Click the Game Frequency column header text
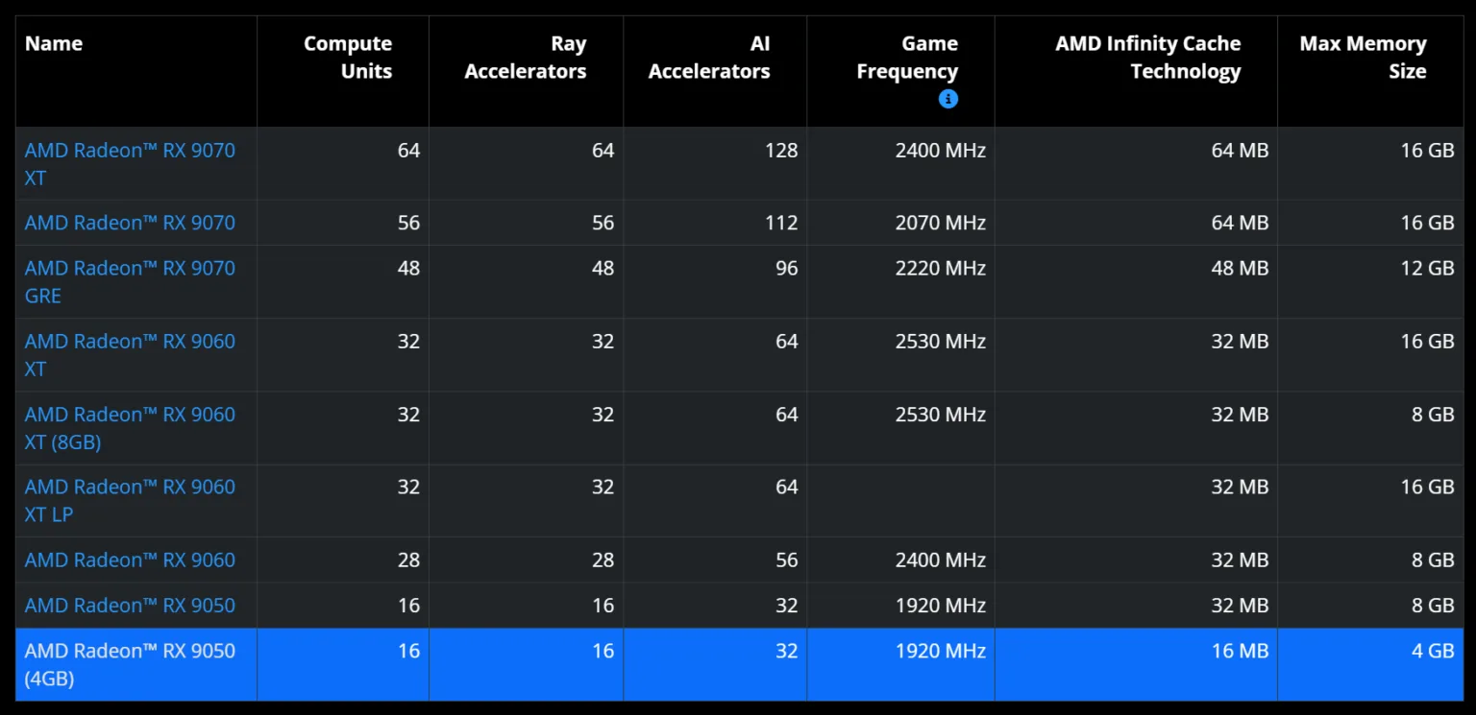Screen dimensions: 1476x715 click(907, 58)
